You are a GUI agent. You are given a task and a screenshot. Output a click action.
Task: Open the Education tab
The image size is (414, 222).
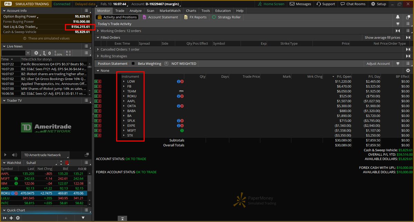[223, 11]
